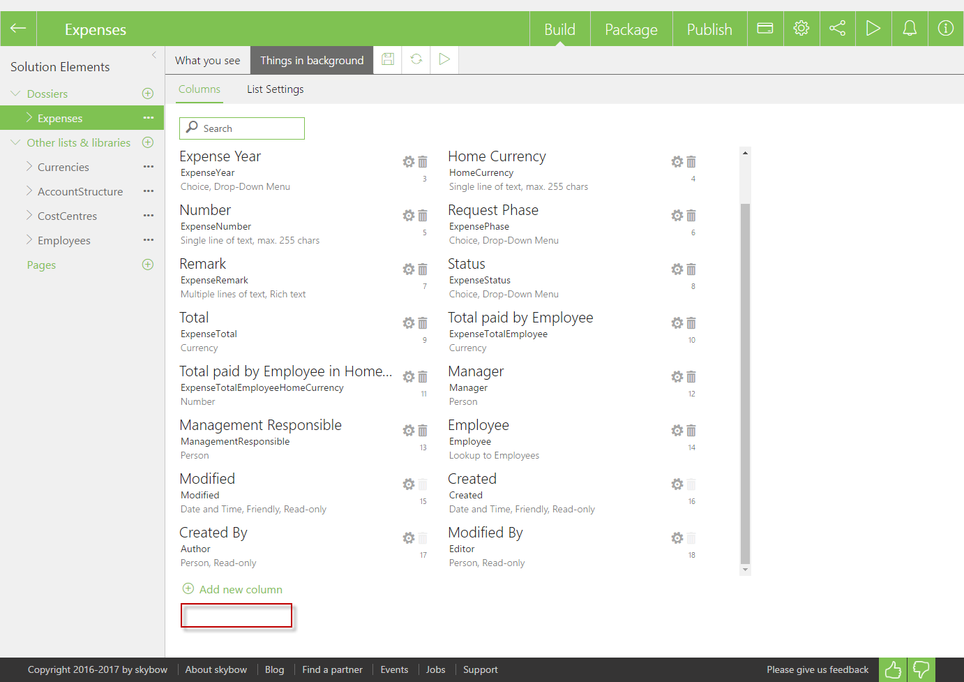Click the vertical scrollbar in the column list
This screenshot has height=682, width=964.
click(x=745, y=383)
